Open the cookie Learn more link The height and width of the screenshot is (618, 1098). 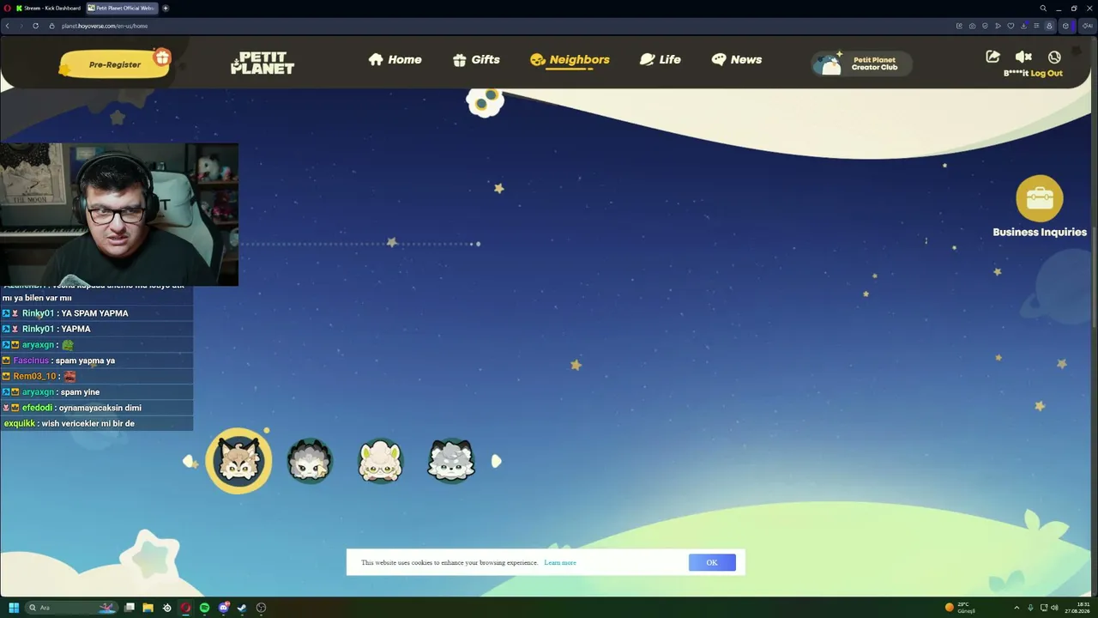pos(560,563)
